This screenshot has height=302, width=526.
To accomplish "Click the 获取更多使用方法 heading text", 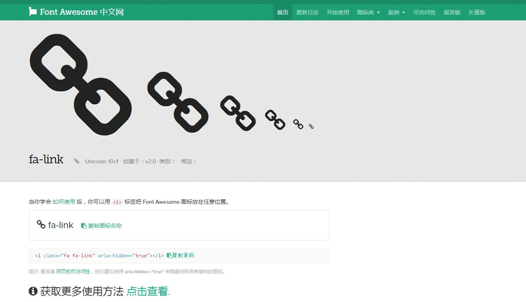I will pyautogui.click(x=82, y=291).
